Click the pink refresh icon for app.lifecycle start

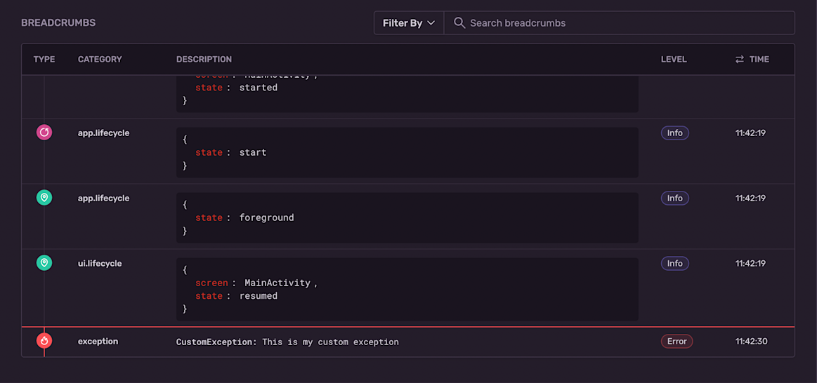[x=44, y=133]
